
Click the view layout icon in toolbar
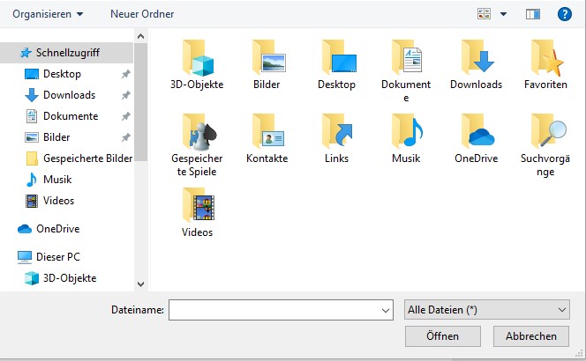click(x=484, y=14)
